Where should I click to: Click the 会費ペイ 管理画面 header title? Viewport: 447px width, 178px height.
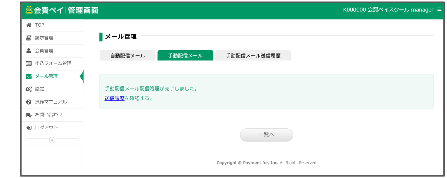click(62, 10)
